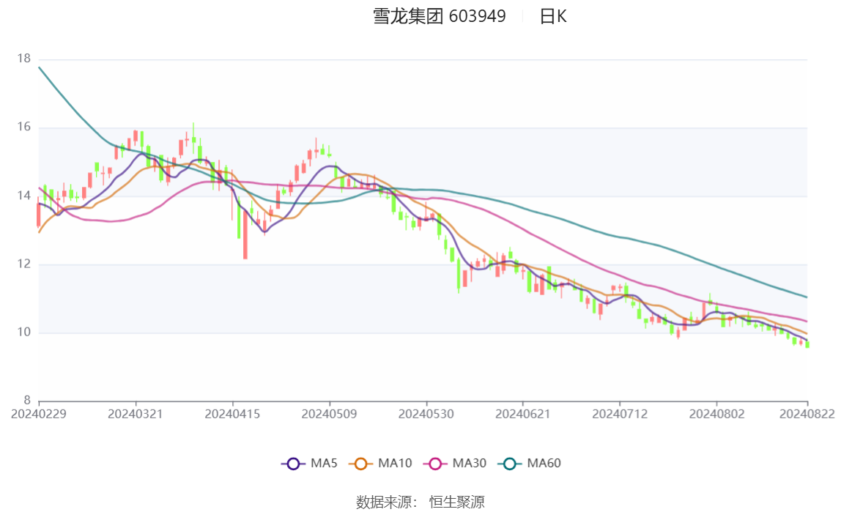Click y-axis value 18

[24, 59]
